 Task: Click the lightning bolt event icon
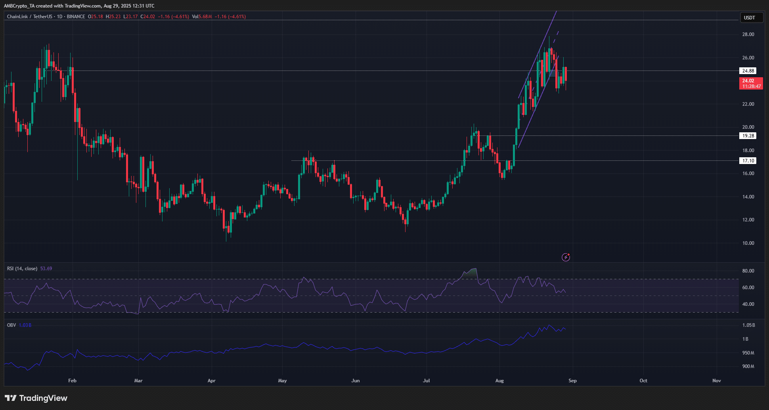point(566,257)
